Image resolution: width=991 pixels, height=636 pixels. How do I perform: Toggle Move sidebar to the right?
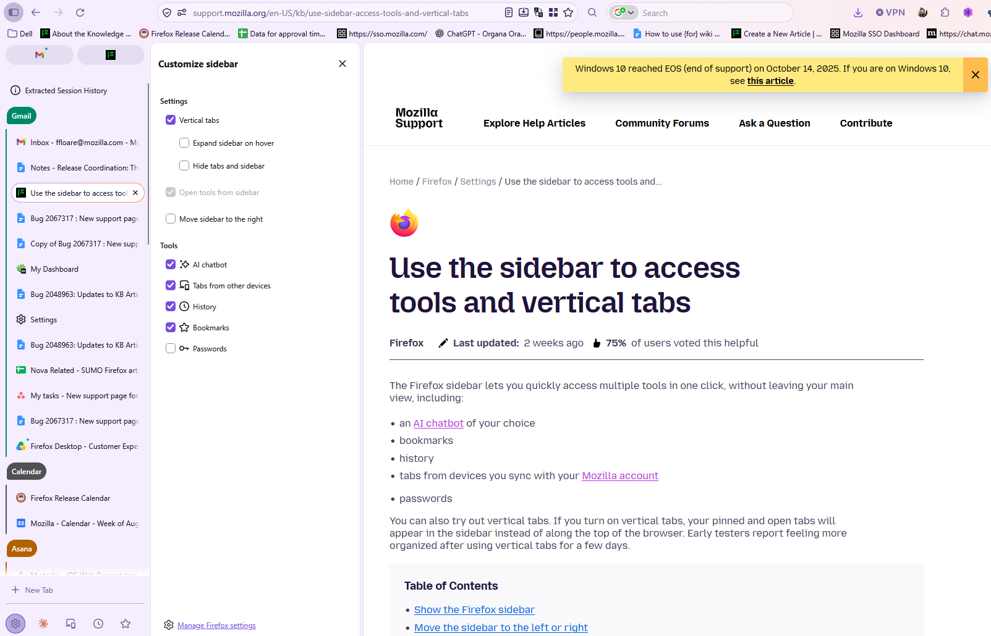171,219
